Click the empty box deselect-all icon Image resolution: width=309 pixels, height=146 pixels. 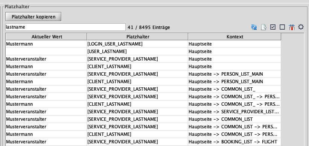(x=282, y=27)
